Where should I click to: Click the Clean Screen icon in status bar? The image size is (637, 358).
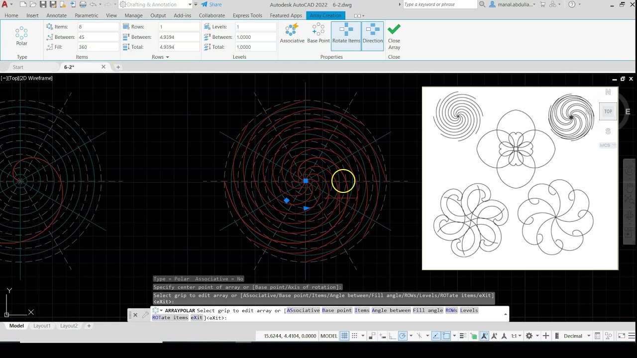[622, 336]
